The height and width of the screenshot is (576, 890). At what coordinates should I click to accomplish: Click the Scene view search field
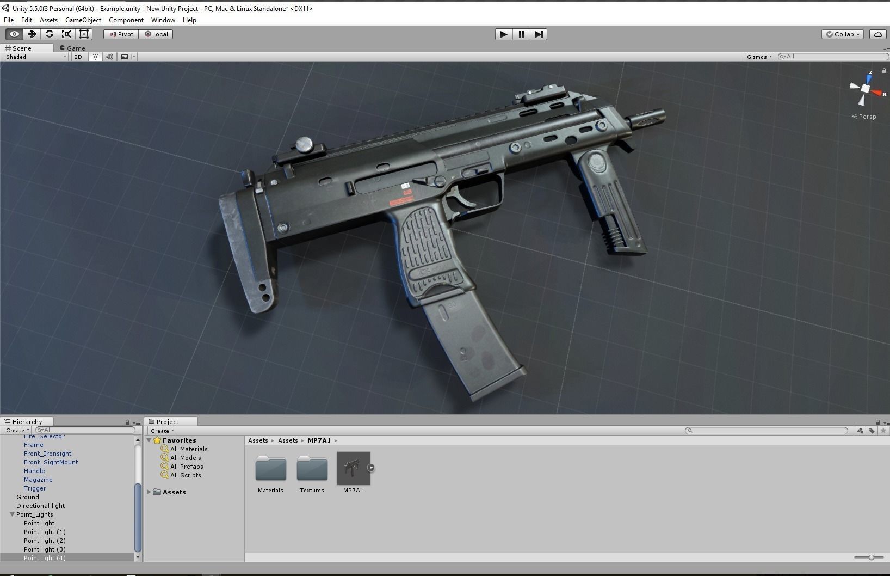pos(832,56)
